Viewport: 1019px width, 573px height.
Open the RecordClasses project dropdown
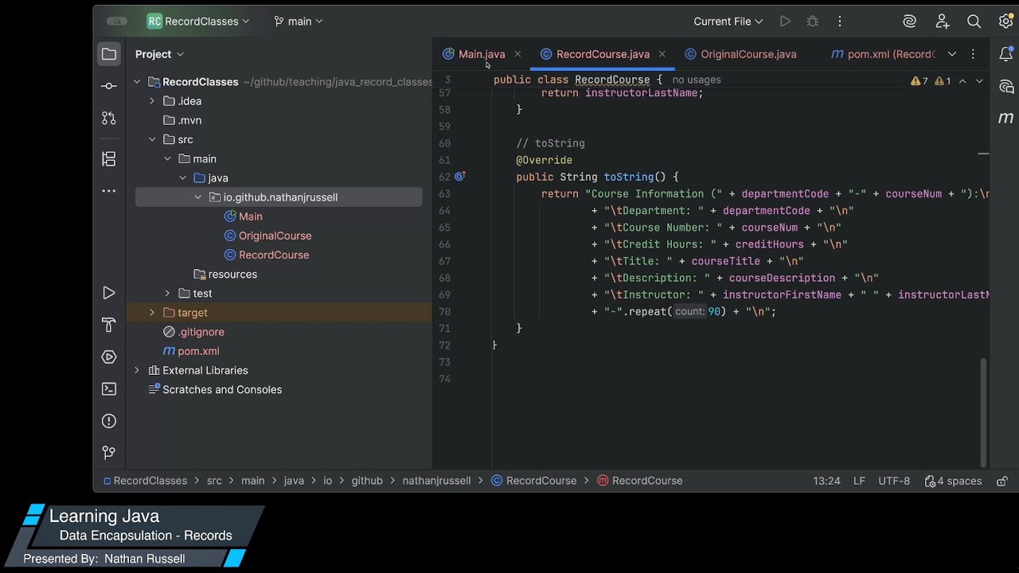click(198, 21)
